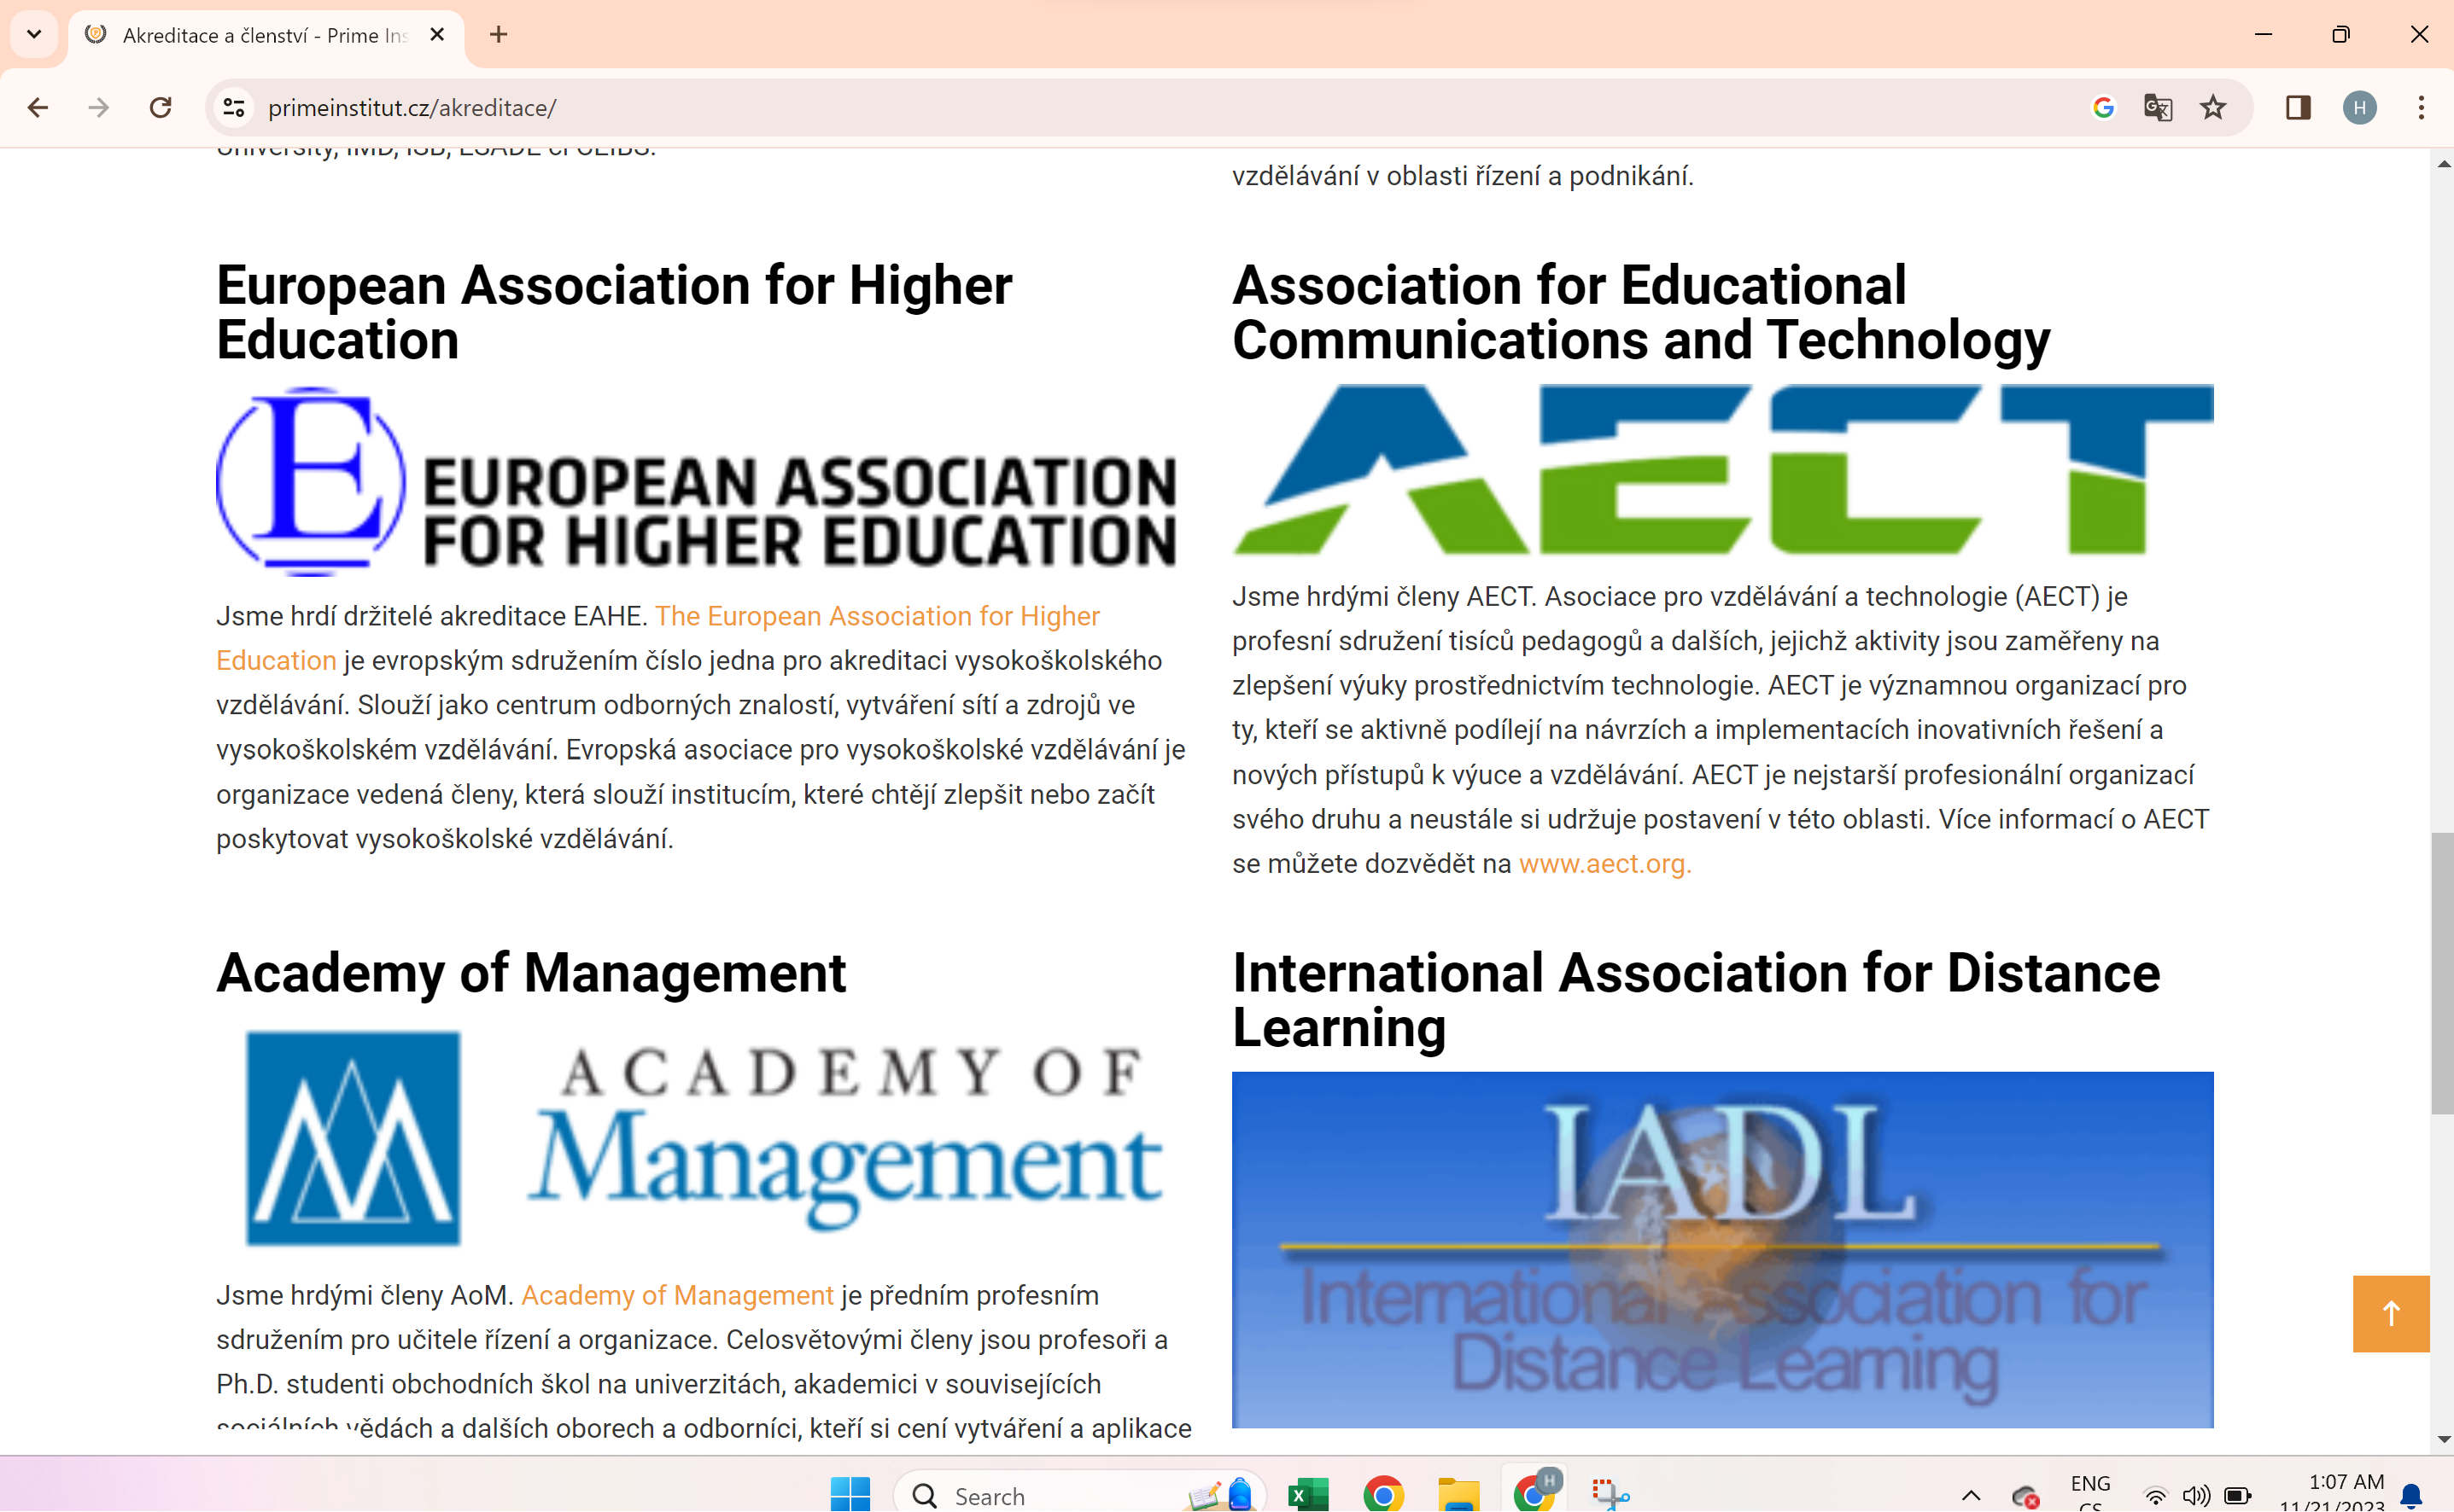Reload the primeinstitut.cz page
2454x1512 pixels.
tap(160, 107)
